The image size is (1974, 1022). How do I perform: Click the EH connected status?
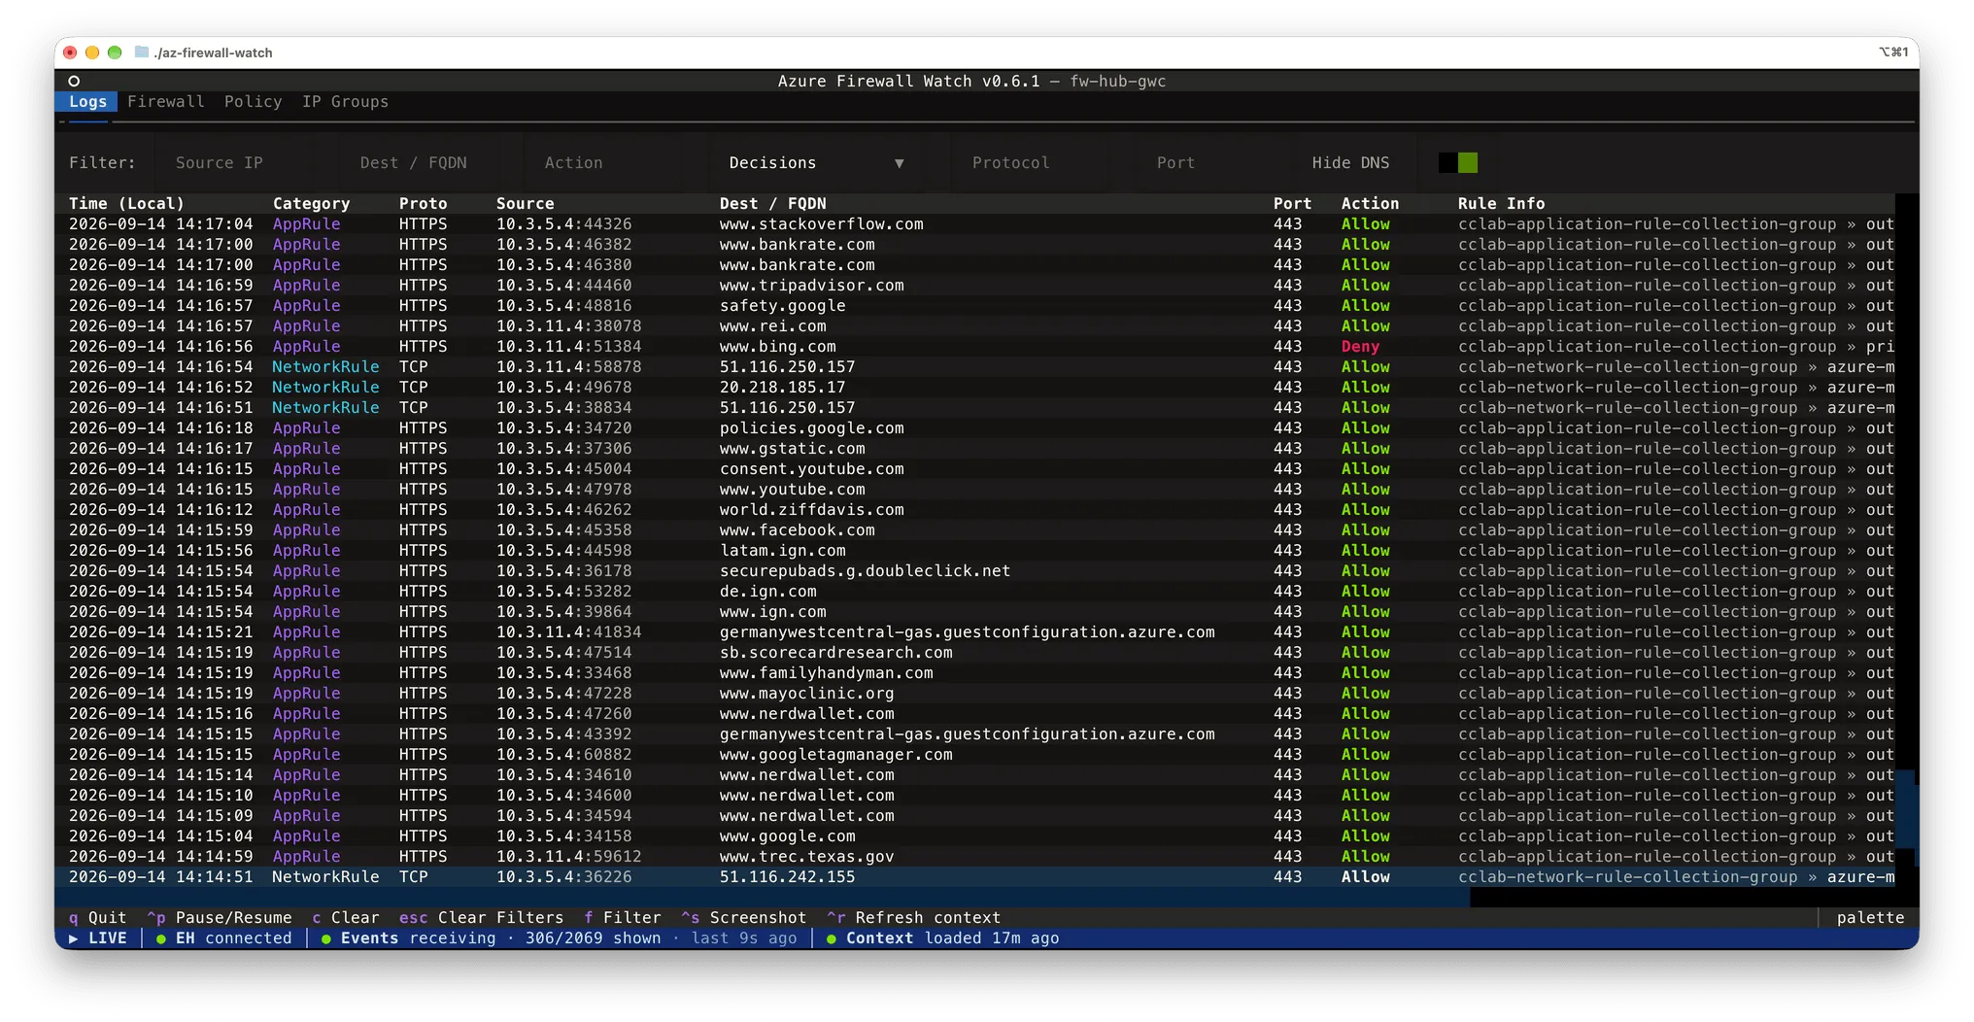(x=223, y=937)
